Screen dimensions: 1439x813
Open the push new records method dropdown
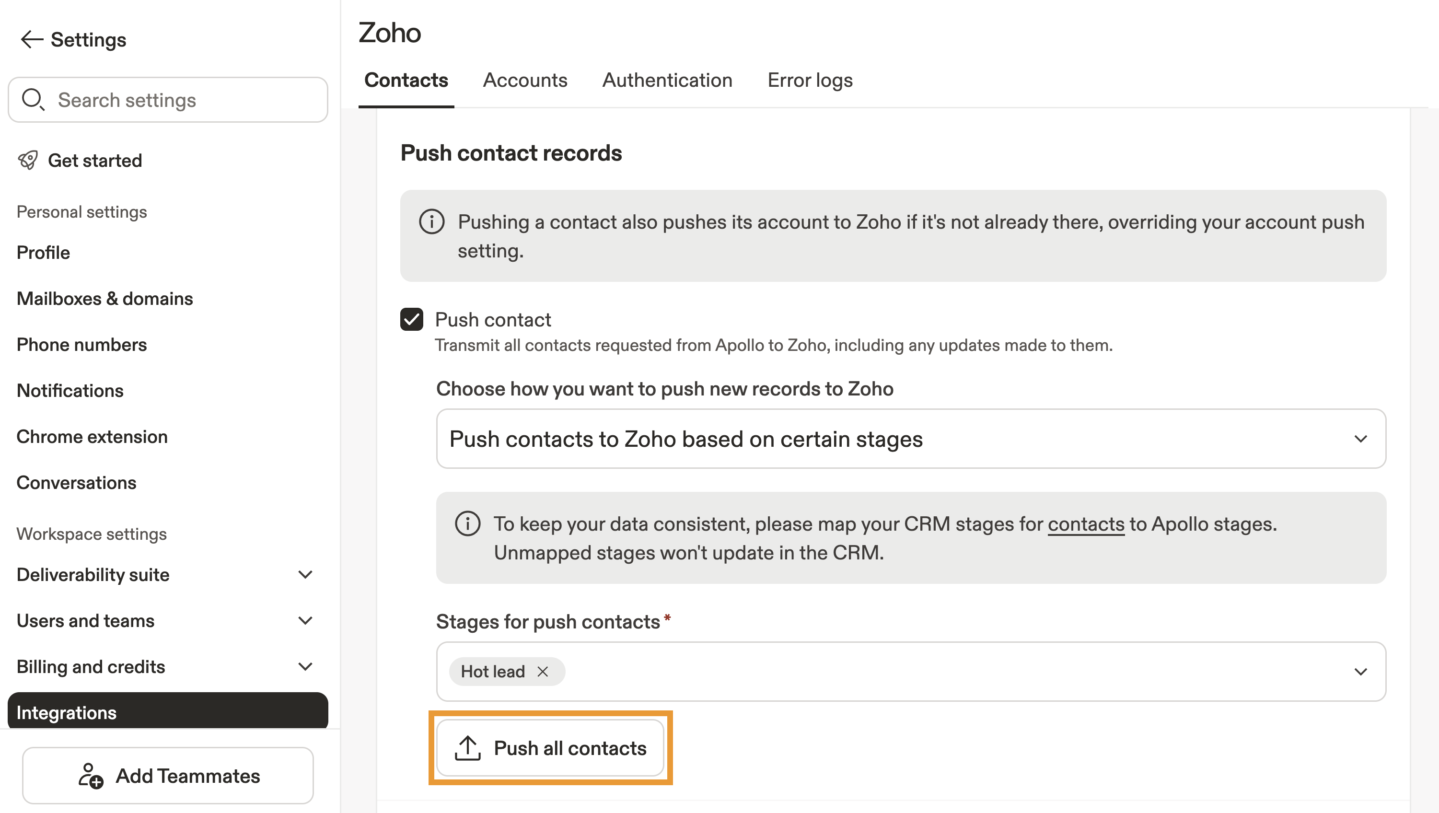pos(911,439)
